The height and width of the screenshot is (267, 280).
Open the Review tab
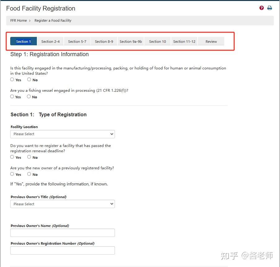point(211,41)
